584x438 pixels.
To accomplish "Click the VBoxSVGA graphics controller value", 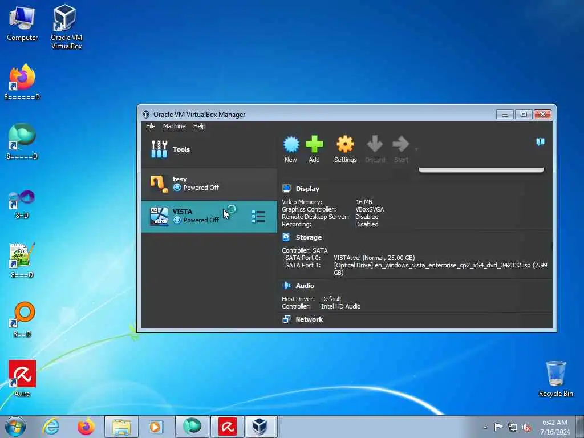I will [x=370, y=209].
